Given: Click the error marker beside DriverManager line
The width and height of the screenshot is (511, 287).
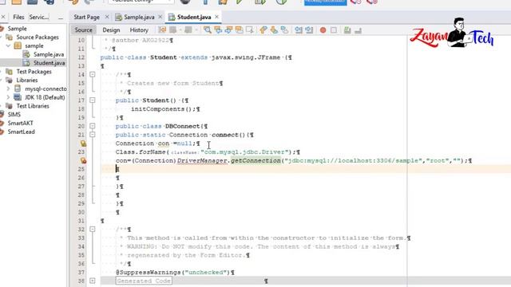Looking at the screenshot, I should 83,160.
